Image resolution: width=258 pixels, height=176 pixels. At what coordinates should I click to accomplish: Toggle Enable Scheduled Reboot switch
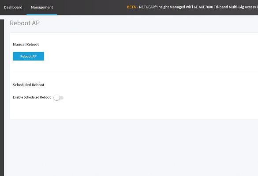click(58, 98)
